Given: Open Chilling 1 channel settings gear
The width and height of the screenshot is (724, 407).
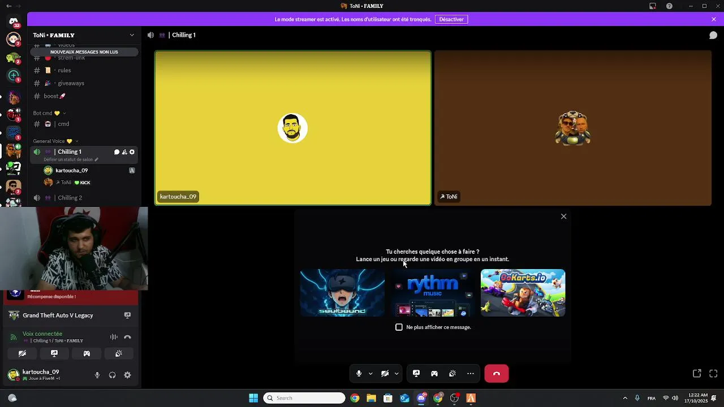Looking at the screenshot, I should [x=132, y=152].
